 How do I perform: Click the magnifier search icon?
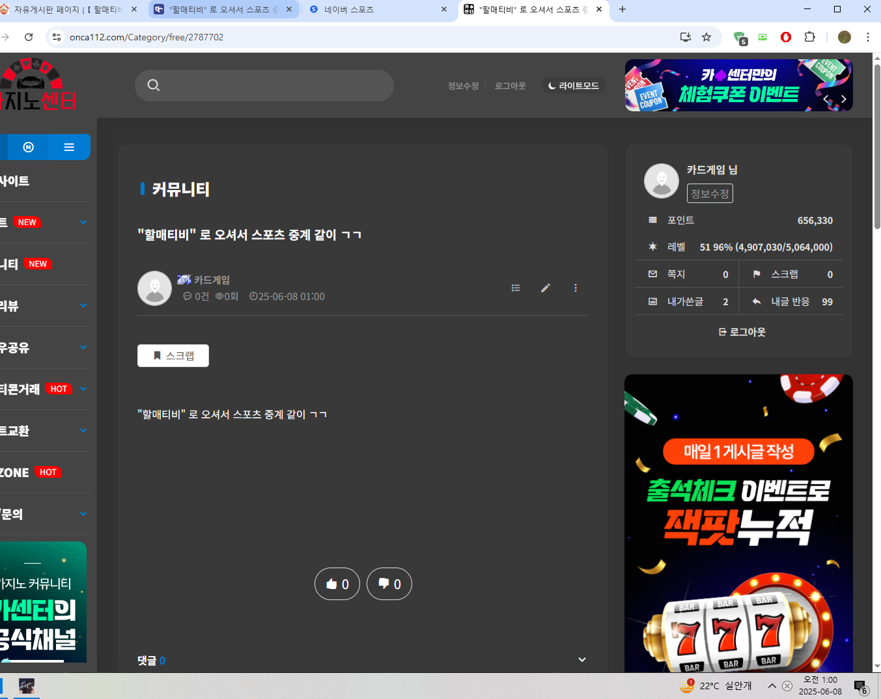click(x=154, y=85)
